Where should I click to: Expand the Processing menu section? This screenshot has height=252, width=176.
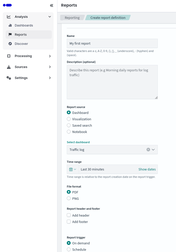tap(50, 56)
